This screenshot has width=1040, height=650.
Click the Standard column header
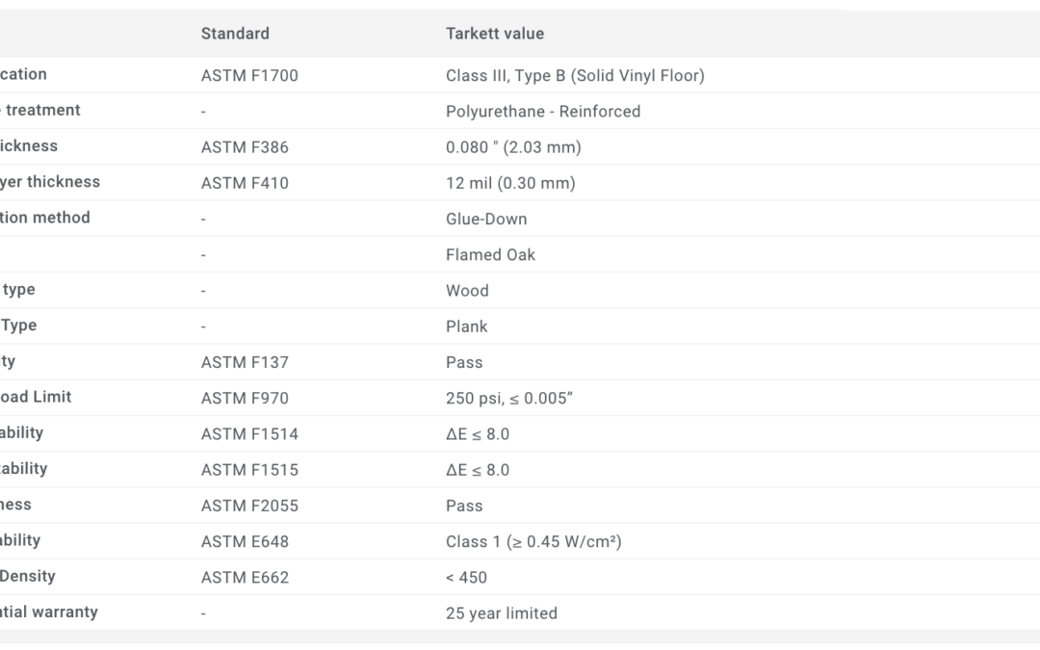point(235,34)
